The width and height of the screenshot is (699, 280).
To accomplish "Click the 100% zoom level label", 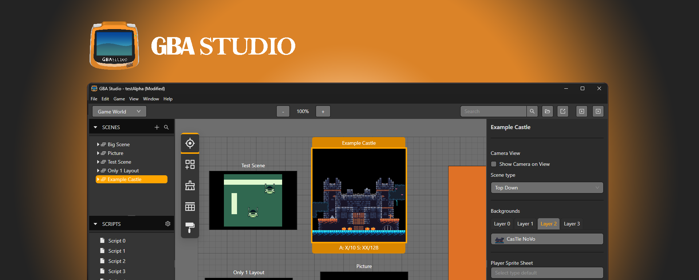I will tap(303, 111).
